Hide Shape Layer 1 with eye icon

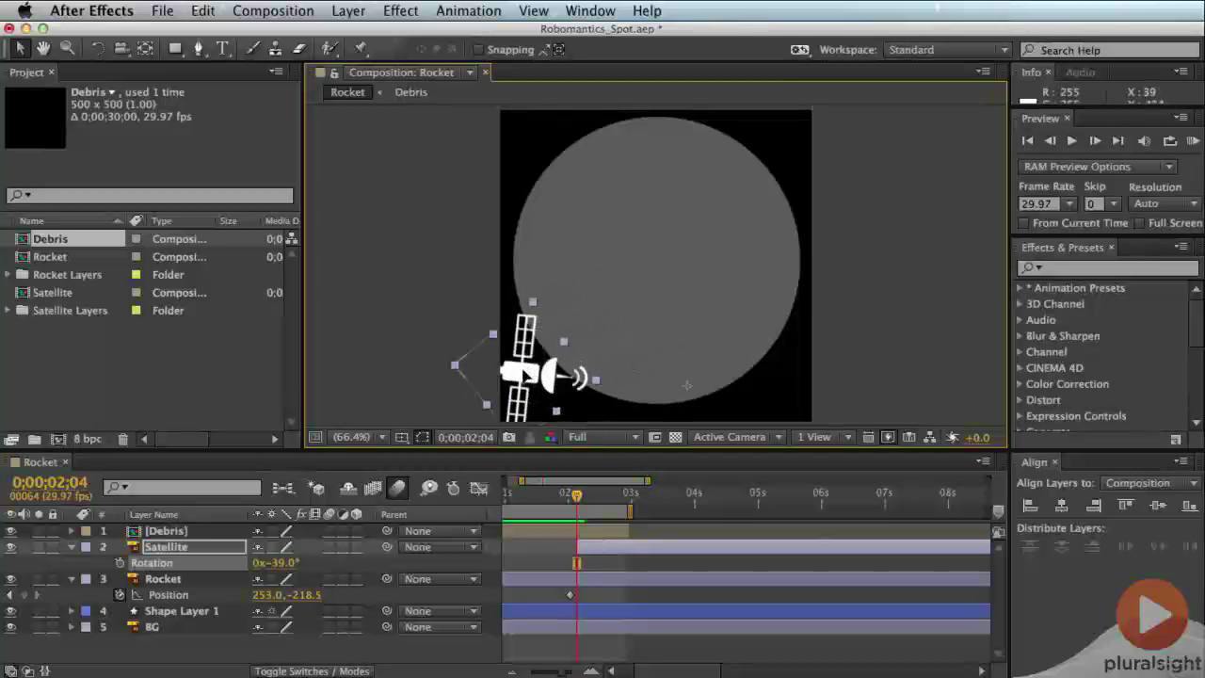pyautogui.click(x=11, y=611)
